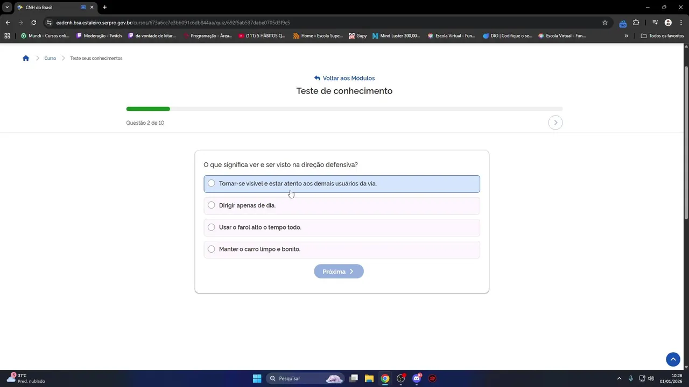Open the 'Todos os favoritos' folder
Image resolution: width=689 pixels, height=387 pixels.
(x=663, y=36)
